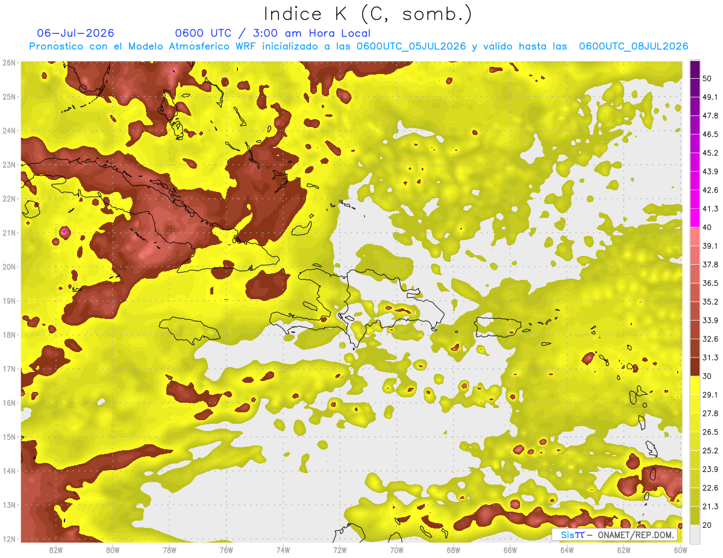Click the "23.9" color scale label

coord(710,469)
